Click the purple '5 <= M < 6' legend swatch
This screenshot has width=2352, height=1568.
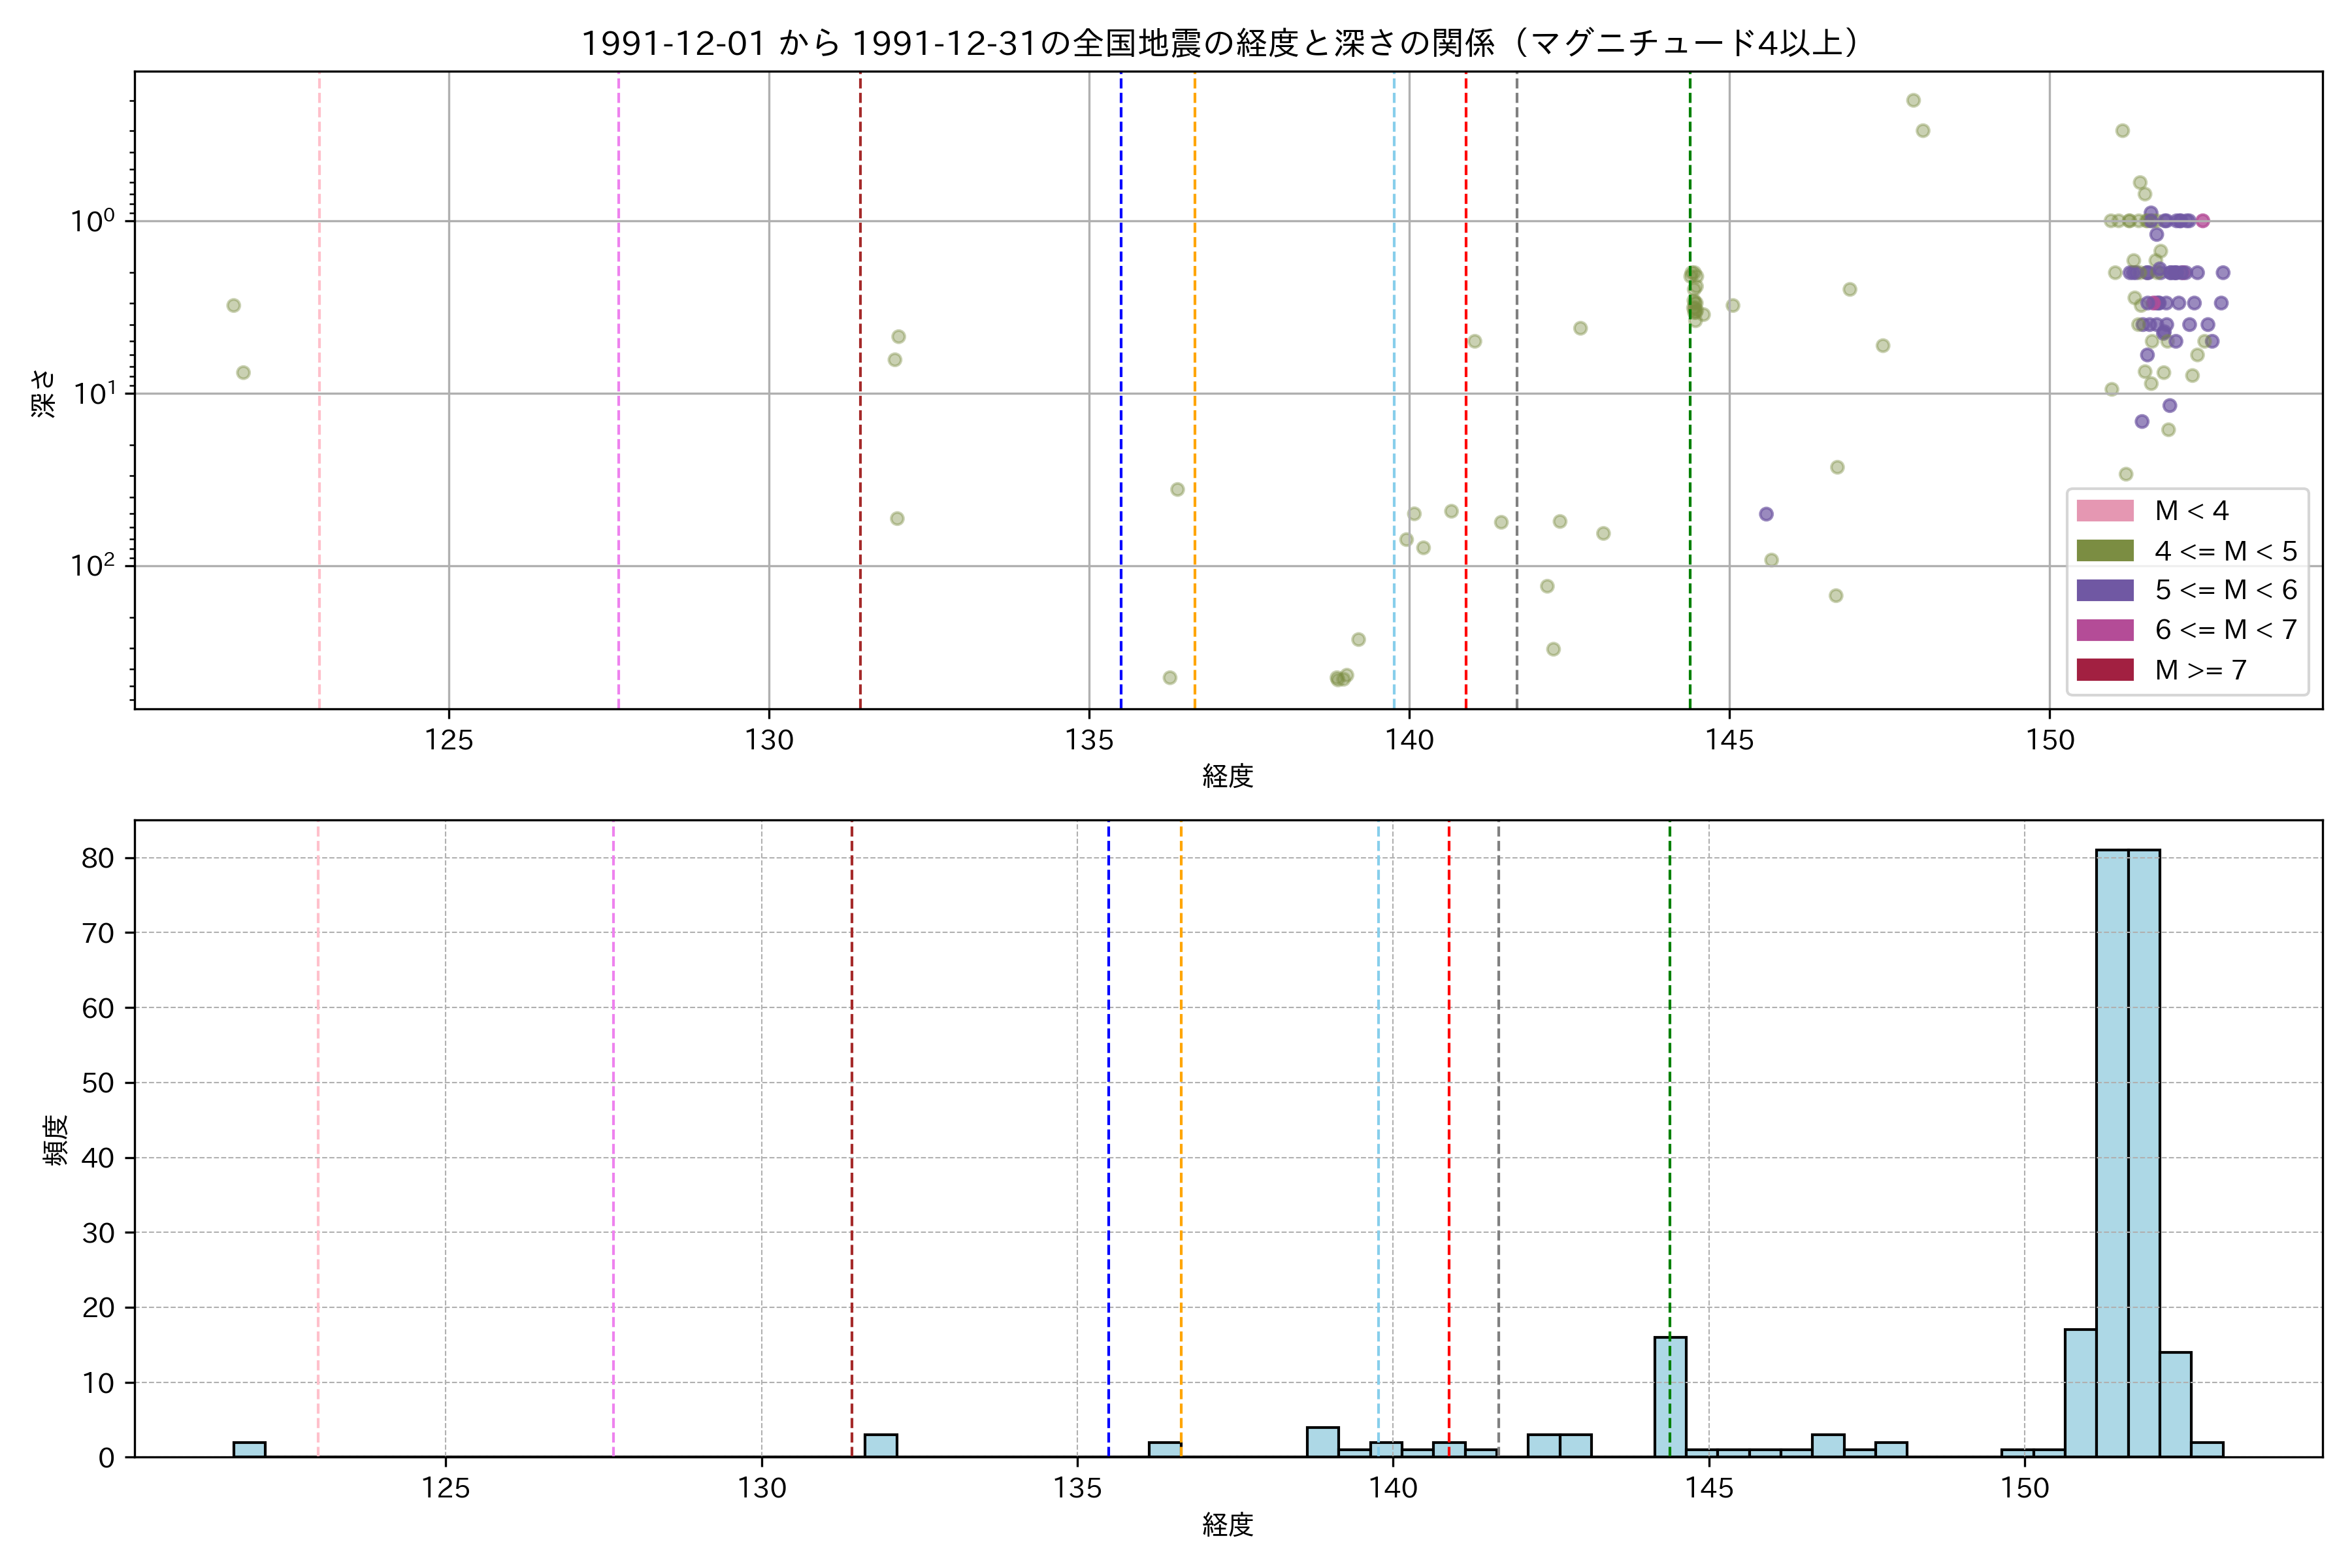coord(2104,590)
